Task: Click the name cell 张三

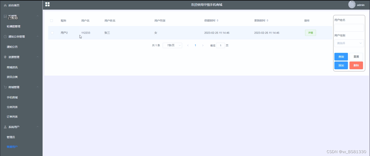Action: click(107, 33)
